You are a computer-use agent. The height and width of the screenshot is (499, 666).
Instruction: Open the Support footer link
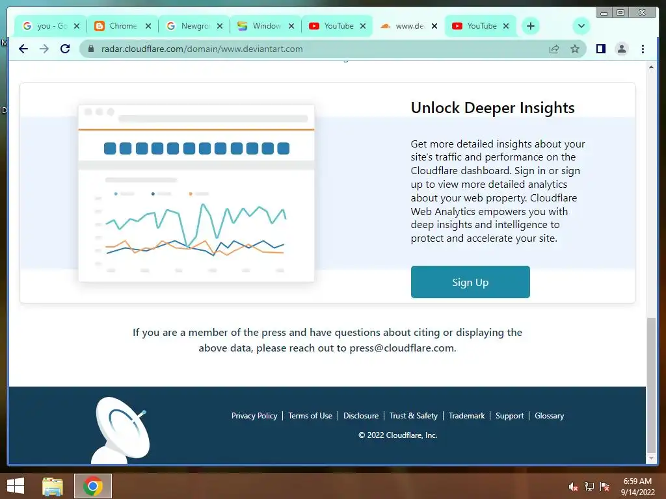point(510,416)
